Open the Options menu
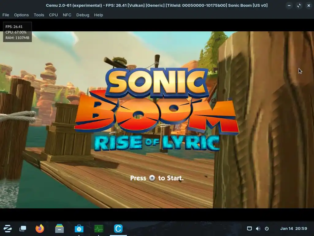The height and width of the screenshot is (236, 314). coord(21,15)
